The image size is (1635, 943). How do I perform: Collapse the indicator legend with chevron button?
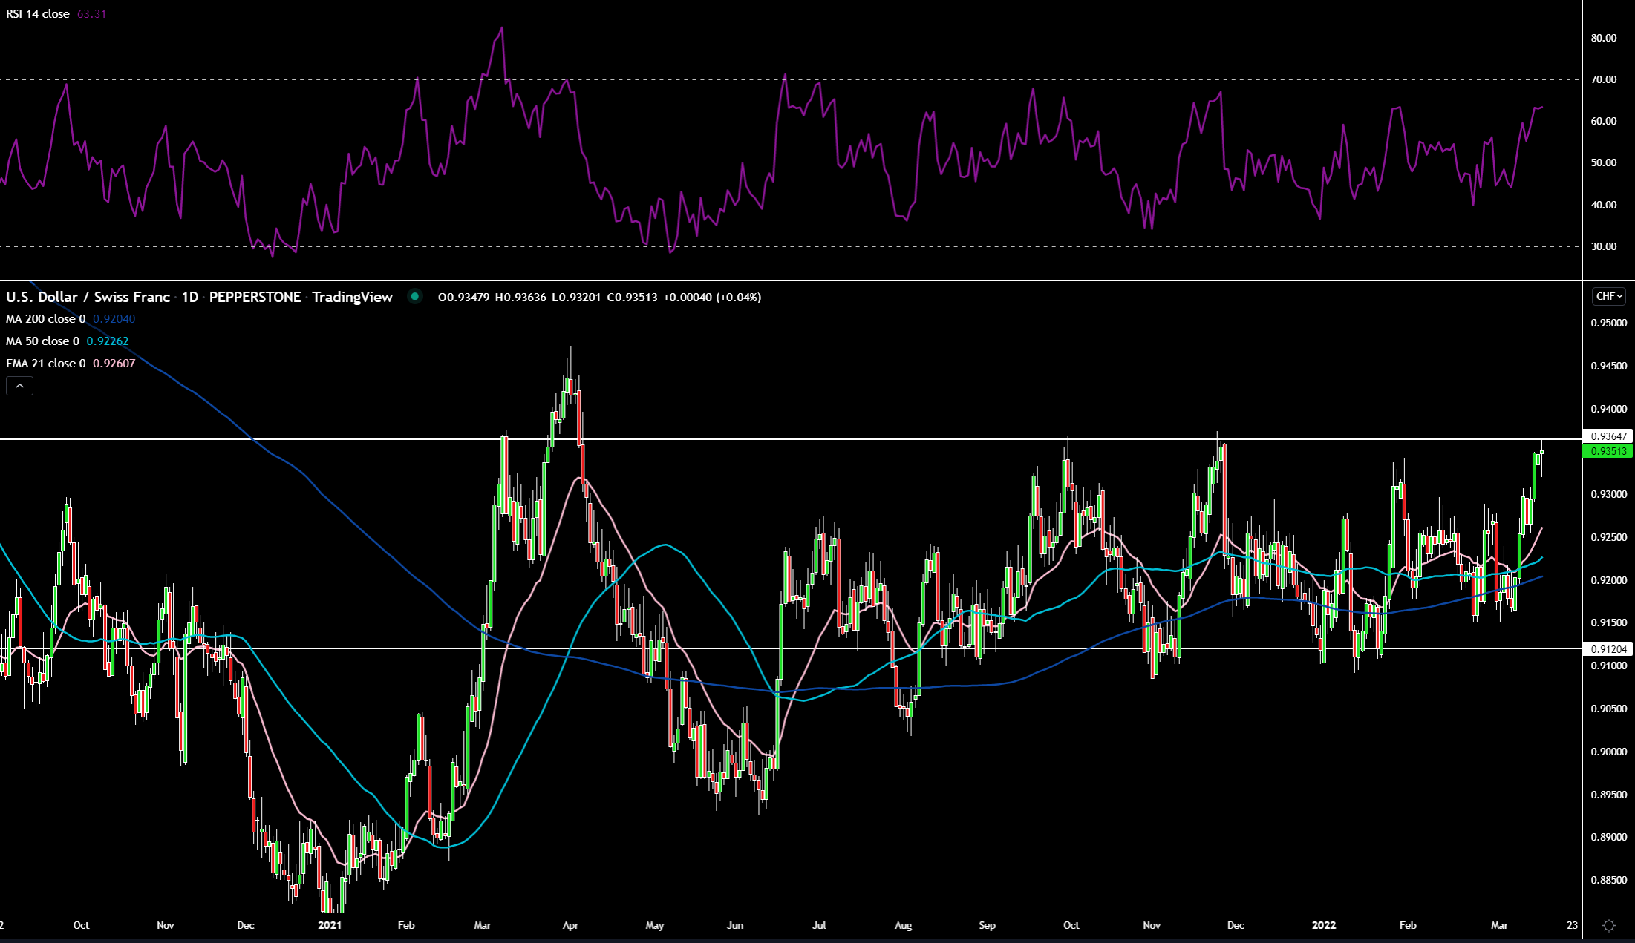click(x=19, y=386)
